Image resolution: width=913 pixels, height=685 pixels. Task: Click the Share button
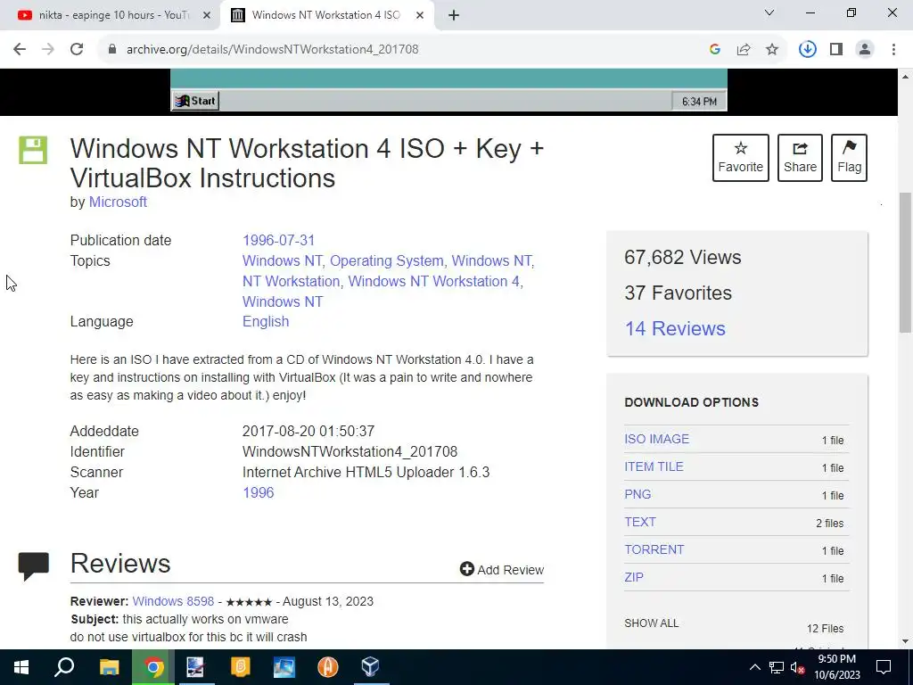pyautogui.click(x=800, y=158)
